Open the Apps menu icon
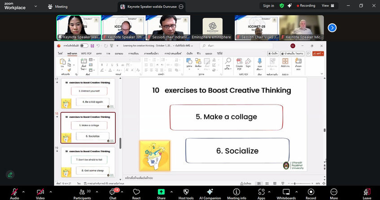The width and height of the screenshot is (380, 200). click(261, 192)
